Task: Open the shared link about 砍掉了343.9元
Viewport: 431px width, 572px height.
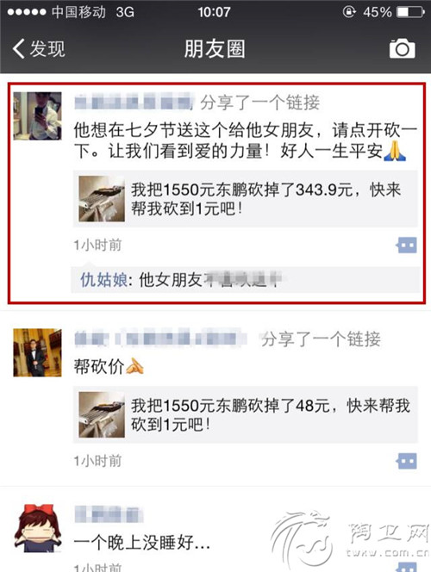Action: [246, 199]
